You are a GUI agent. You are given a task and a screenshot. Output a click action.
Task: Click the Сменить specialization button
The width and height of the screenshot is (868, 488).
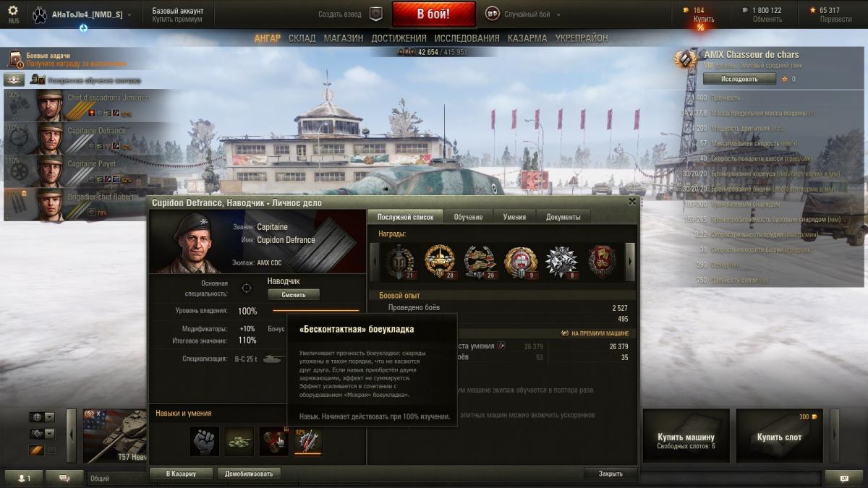(x=294, y=294)
